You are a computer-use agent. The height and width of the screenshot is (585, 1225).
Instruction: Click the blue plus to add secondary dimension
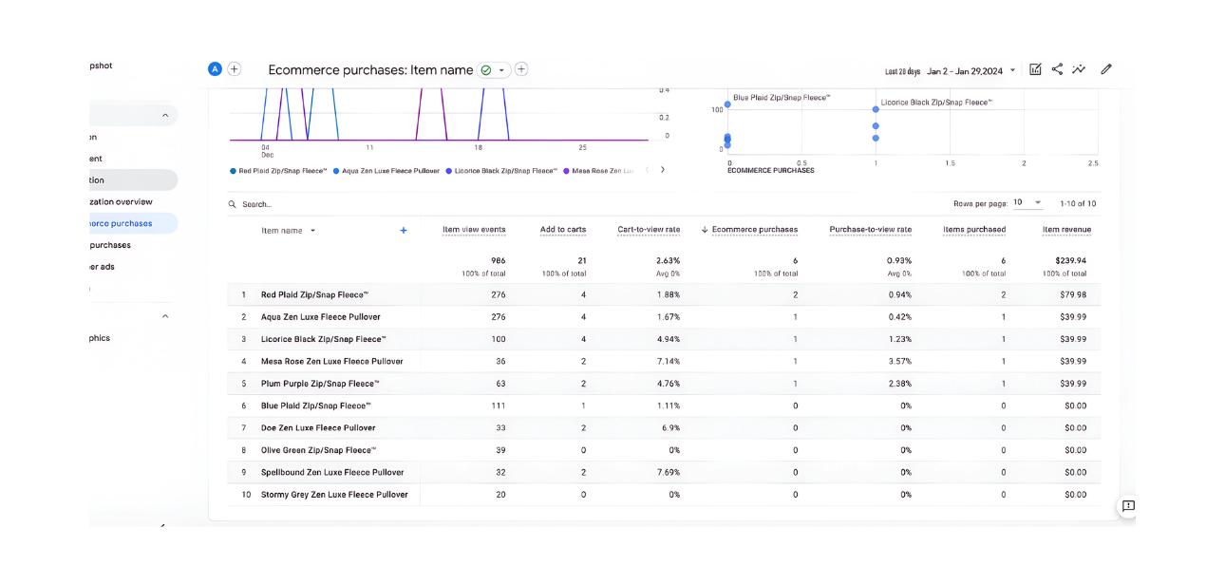(x=404, y=230)
